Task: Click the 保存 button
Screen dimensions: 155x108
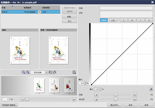Action: (130, 105)
